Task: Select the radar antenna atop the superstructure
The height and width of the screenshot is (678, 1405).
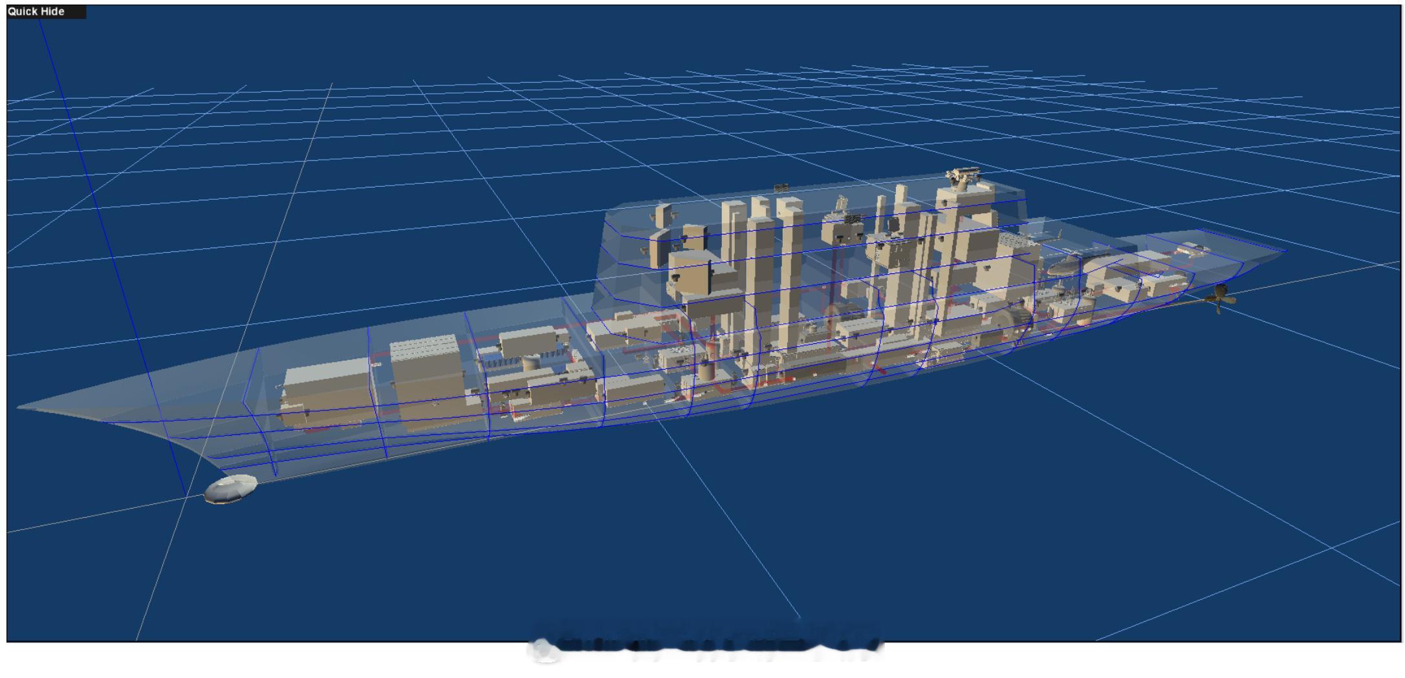Action: (x=964, y=178)
